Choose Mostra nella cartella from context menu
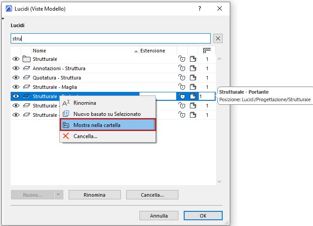Viewport: 313px width, 226px height. [x=108, y=125]
